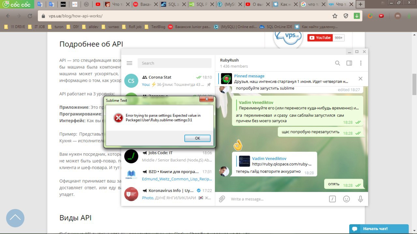Open RubyRush chat three-dot options menu
The height and width of the screenshot is (234, 417).
click(361, 63)
